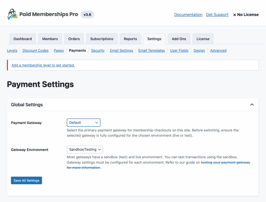This screenshot has width=266, height=202.
Task: Collapse the Global Settings panel chevron
Action: point(252,104)
